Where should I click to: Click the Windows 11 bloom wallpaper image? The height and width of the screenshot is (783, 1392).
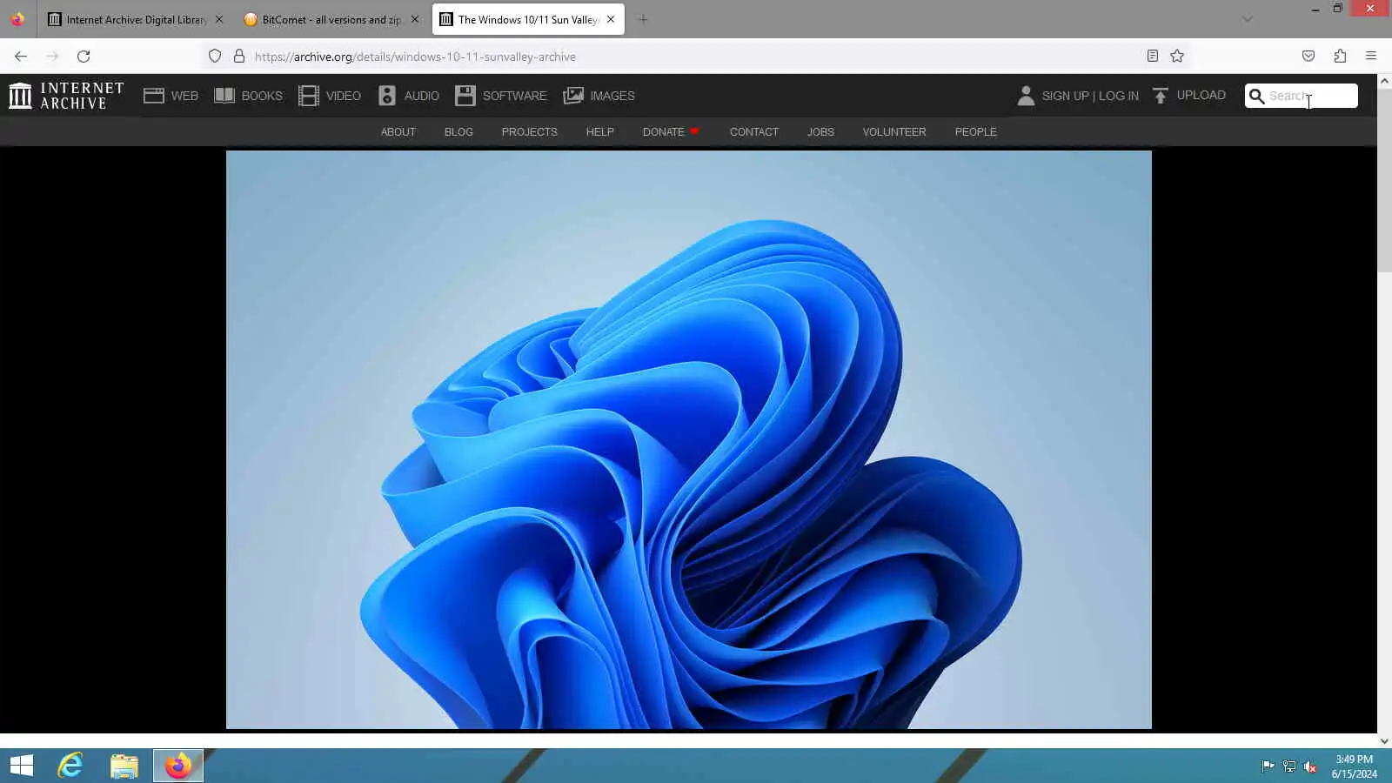(x=689, y=439)
